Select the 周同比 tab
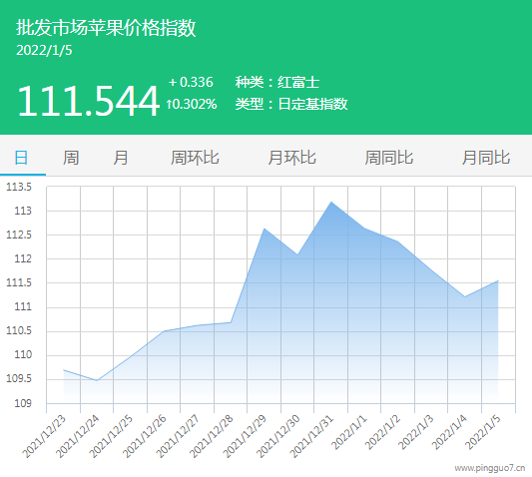 389,158
